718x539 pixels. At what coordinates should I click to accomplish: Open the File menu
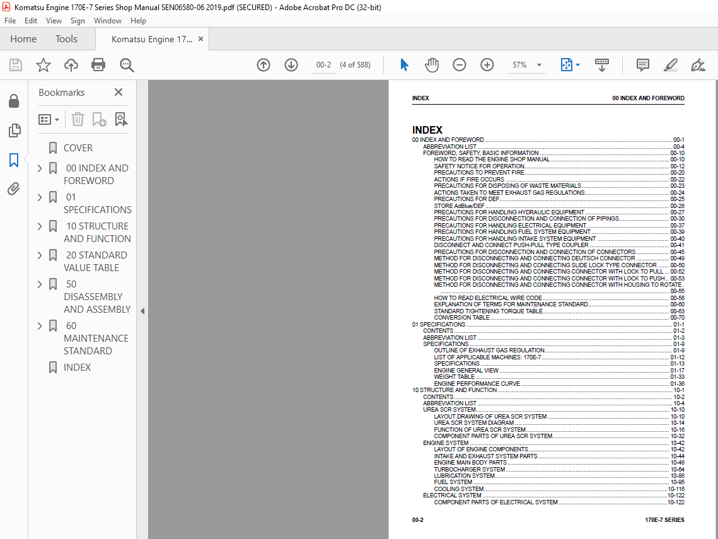(x=10, y=21)
